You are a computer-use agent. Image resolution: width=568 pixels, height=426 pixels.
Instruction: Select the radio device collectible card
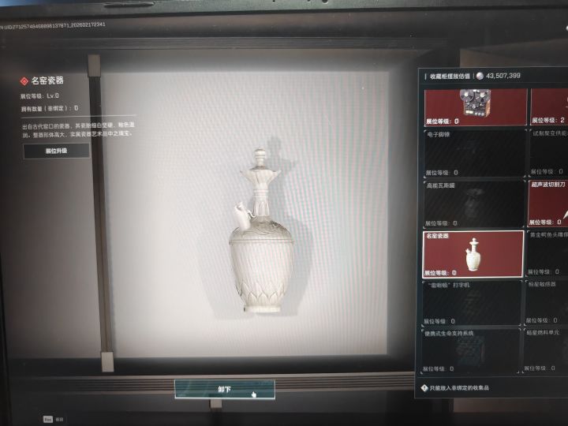475,106
